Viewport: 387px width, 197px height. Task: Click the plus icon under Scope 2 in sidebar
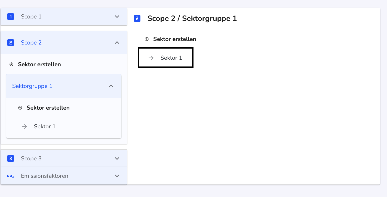(11, 64)
